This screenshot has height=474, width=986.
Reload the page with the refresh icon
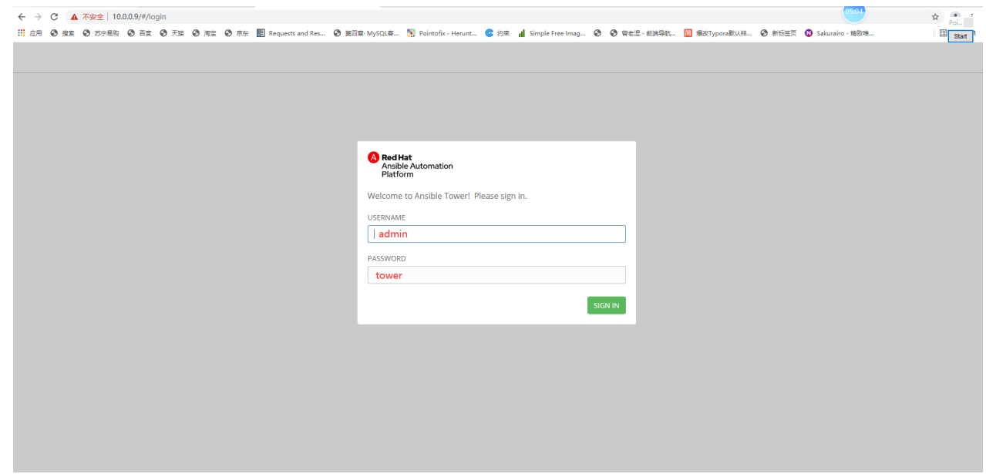coord(54,16)
